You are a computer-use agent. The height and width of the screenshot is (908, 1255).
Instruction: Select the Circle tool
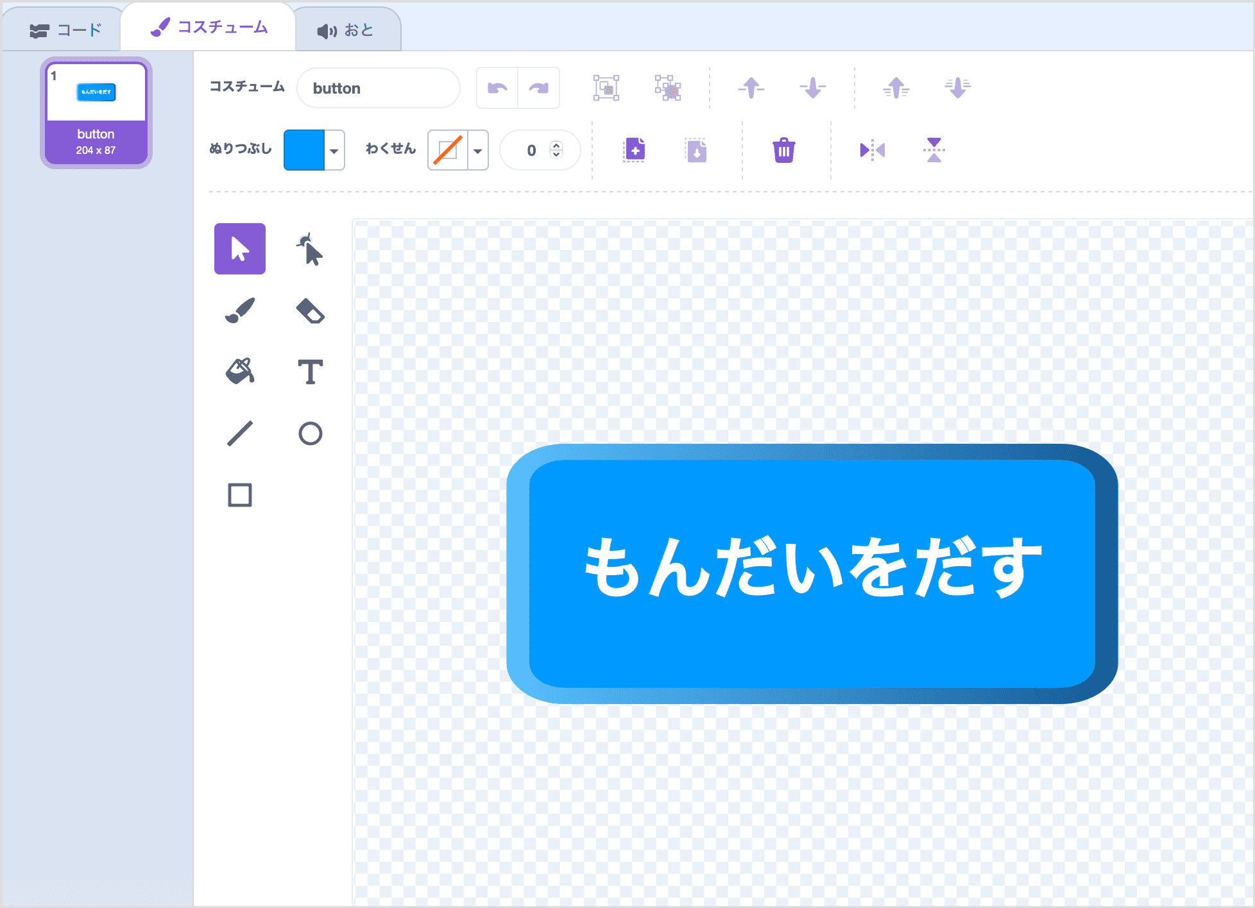311,433
